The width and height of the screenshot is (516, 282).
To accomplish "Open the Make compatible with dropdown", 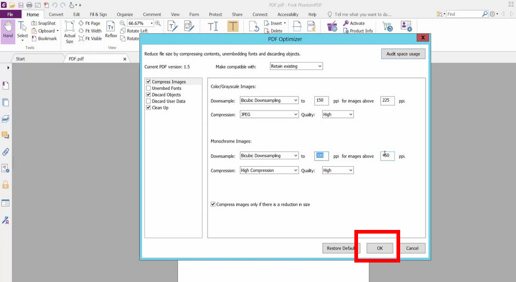I will pos(295,66).
